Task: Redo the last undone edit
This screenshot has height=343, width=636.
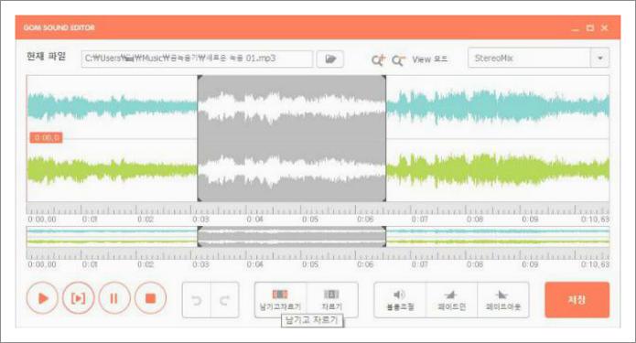Action: pos(224,300)
